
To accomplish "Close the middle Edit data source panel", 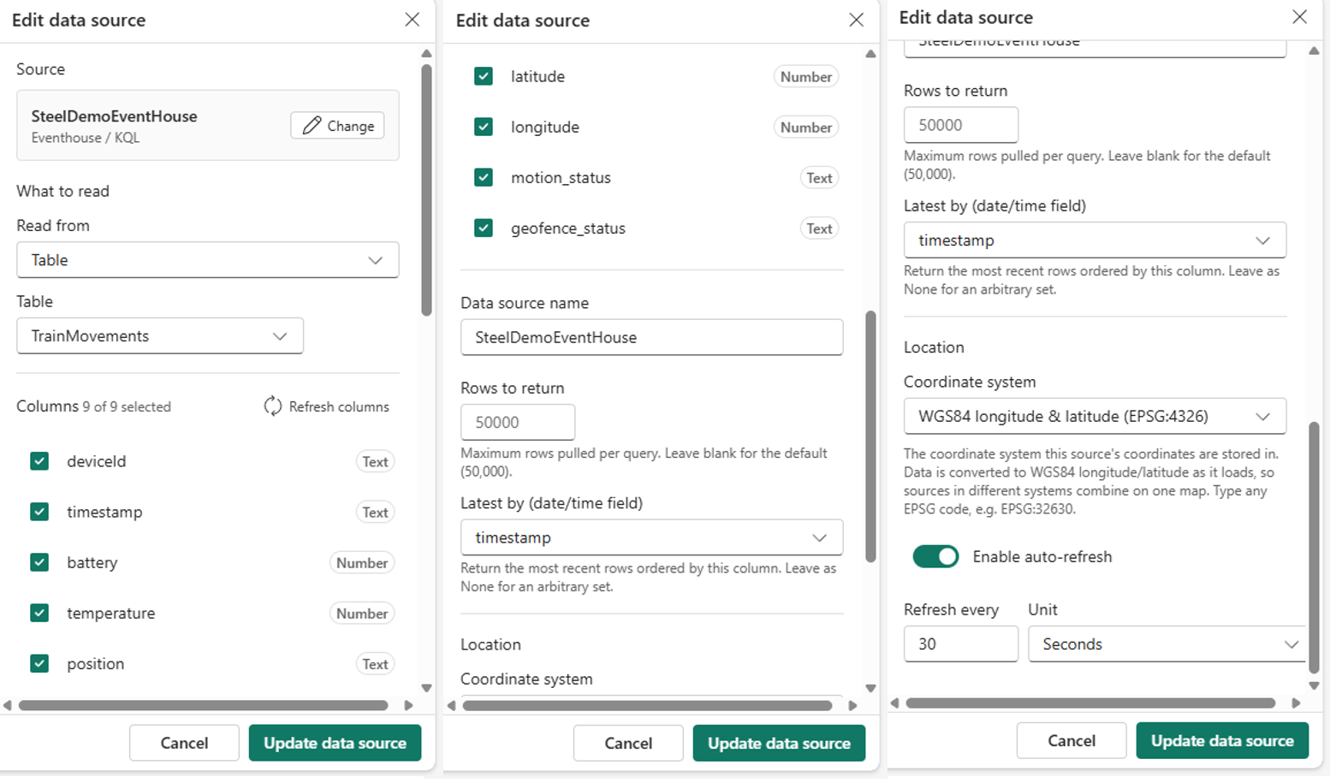I will point(856,20).
